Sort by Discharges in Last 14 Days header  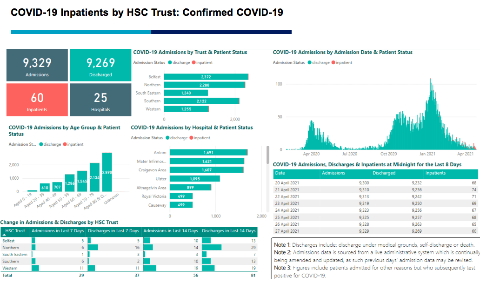coord(229,231)
